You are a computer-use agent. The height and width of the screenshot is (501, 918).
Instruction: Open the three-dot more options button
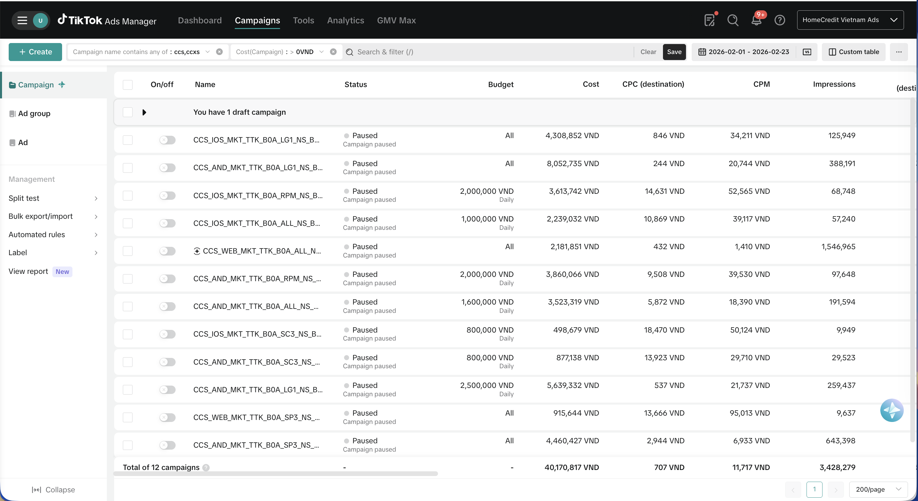[899, 52]
